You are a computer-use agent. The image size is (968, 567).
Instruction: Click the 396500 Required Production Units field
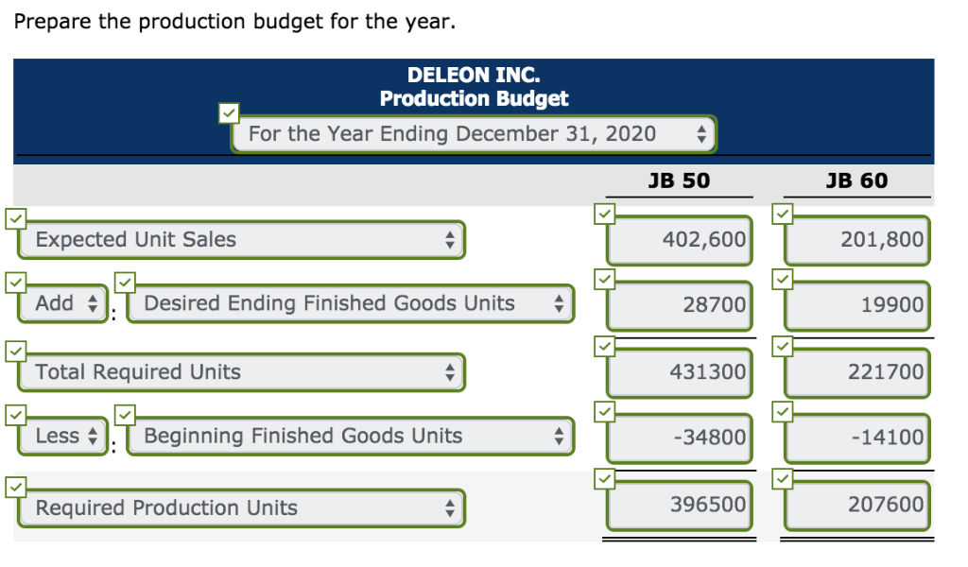point(678,504)
